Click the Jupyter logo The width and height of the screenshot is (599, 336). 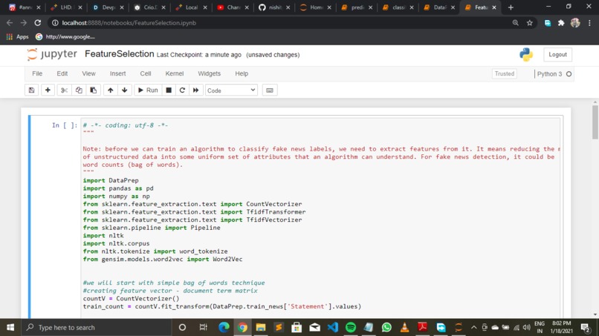pyautogui.click(x=52, y=54)
